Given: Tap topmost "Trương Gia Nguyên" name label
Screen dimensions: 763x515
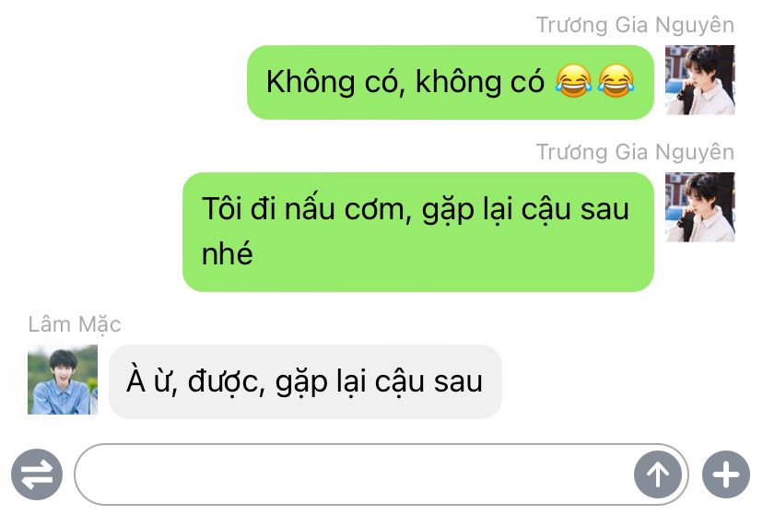Looking at the screenshot, I should [635, 25].
